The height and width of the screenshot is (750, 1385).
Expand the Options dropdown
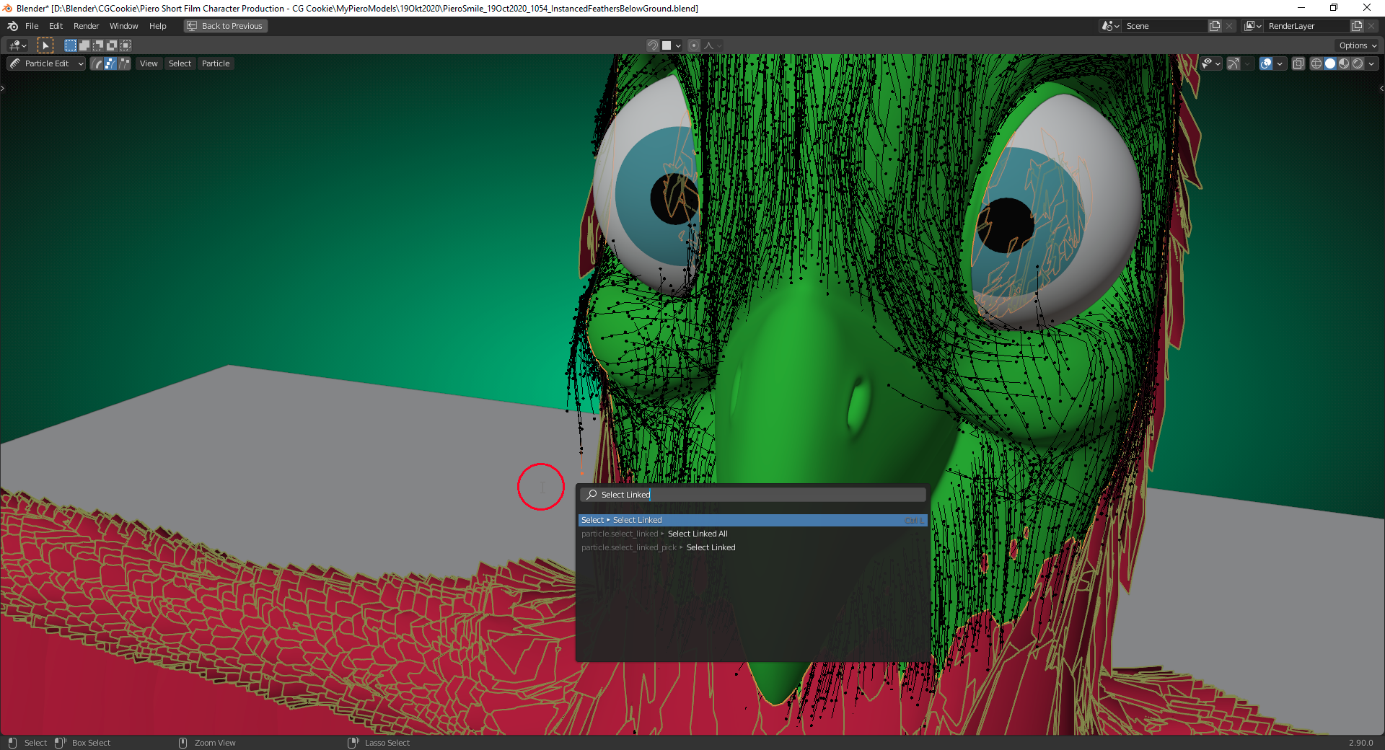[x=1355, y=45]
